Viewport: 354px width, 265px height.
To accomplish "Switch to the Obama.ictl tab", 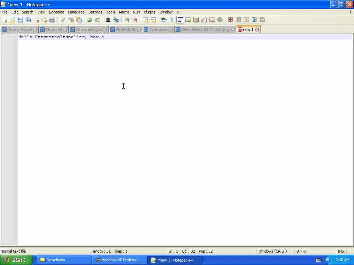I will tap(53, 30).
